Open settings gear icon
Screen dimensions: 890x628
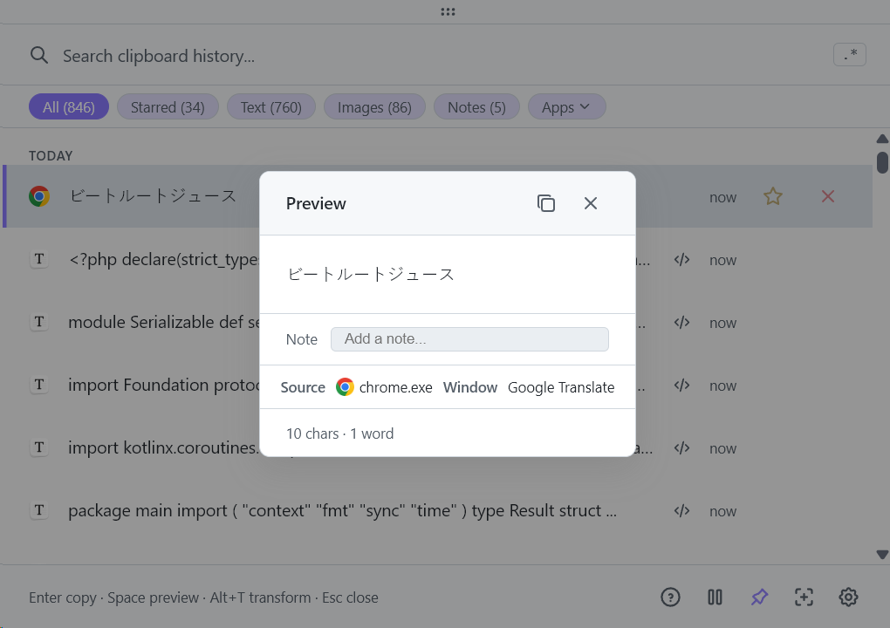point(848,597)
